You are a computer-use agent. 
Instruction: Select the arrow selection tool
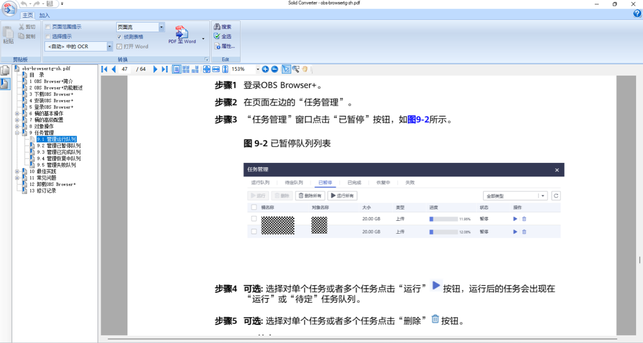tap(287, 69)
